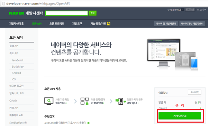Viewport: 208px width, 126px height.
Task: Click the monitor with magnifier icon
Action: pyautogui.click(x=49, y=101)
